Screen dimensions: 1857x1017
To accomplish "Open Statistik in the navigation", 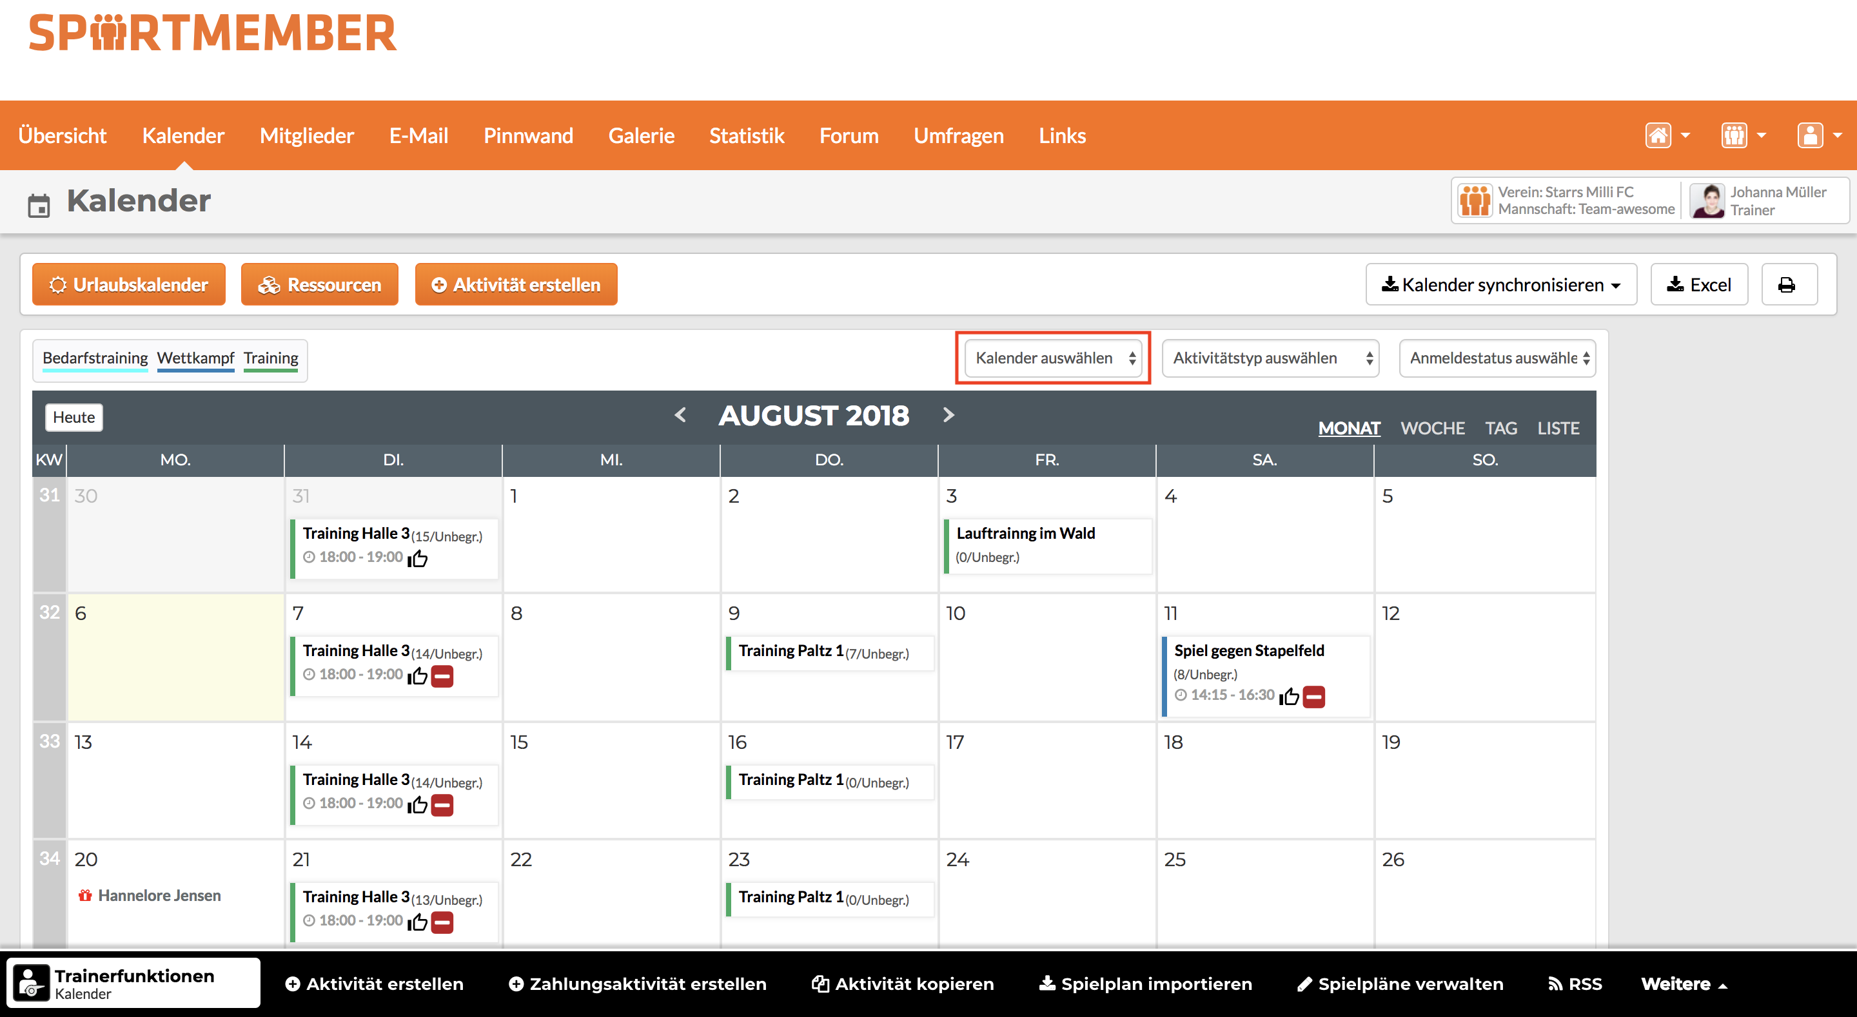I will pos(747,135).
